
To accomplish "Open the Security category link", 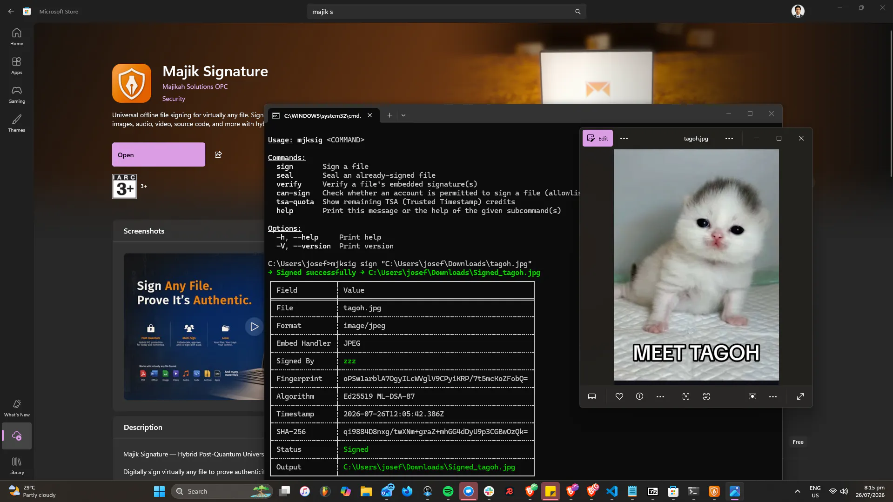I will tap(174, 99).
